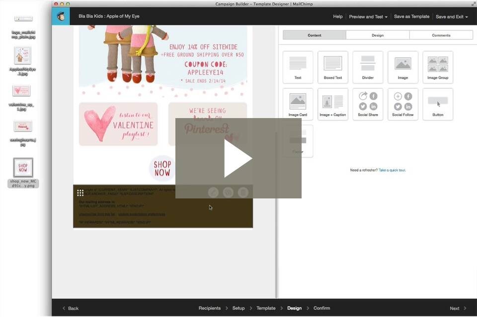
Task: Click the MailChimp monkey logo
Action: 61,16
